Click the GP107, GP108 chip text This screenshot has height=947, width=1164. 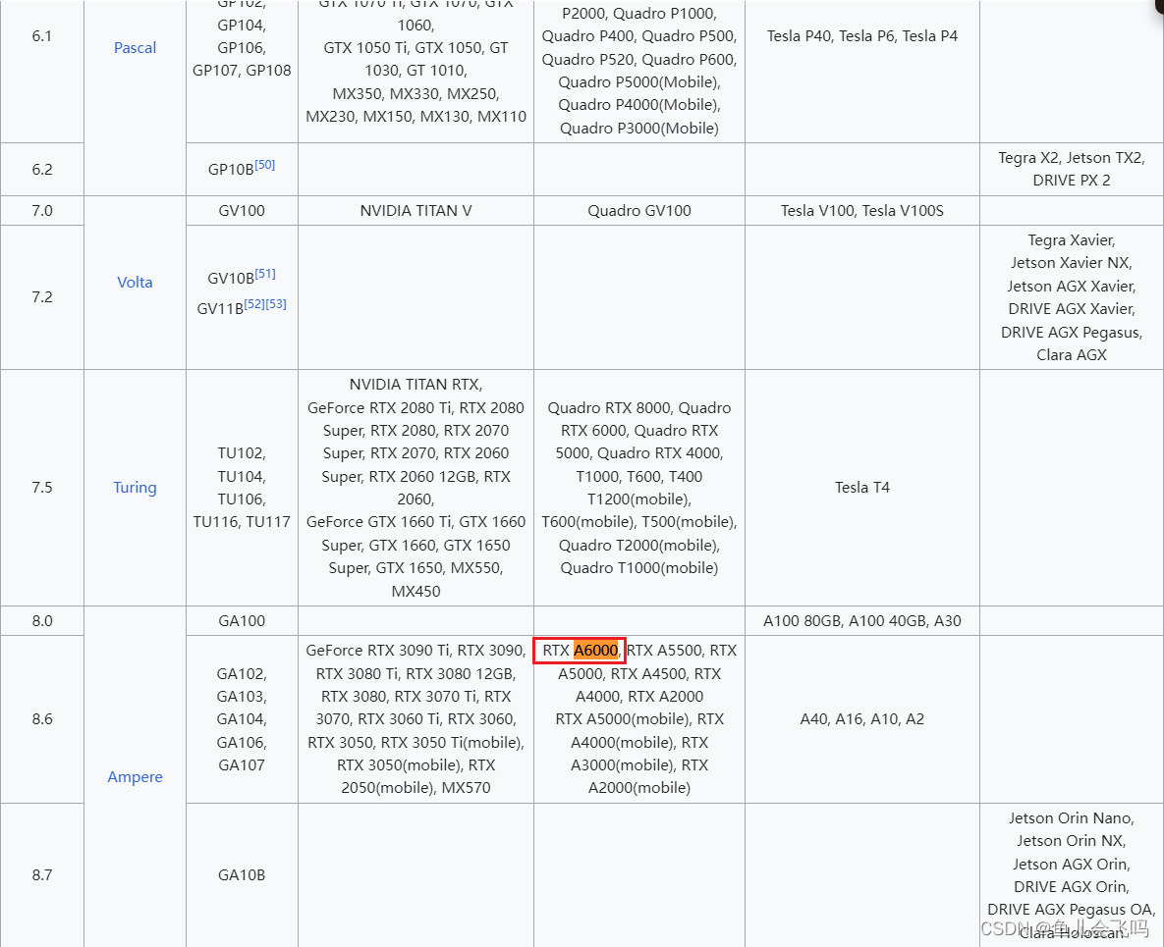[x=242, y=71]
